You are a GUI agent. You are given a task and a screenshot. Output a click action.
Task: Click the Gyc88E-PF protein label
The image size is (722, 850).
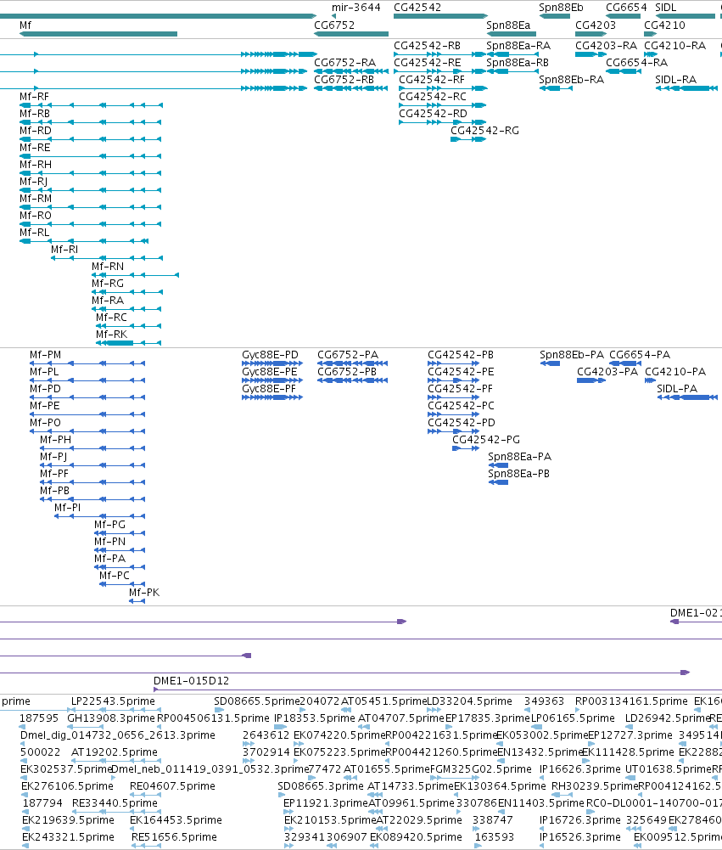pyautogui.click(x=269, y=389)
